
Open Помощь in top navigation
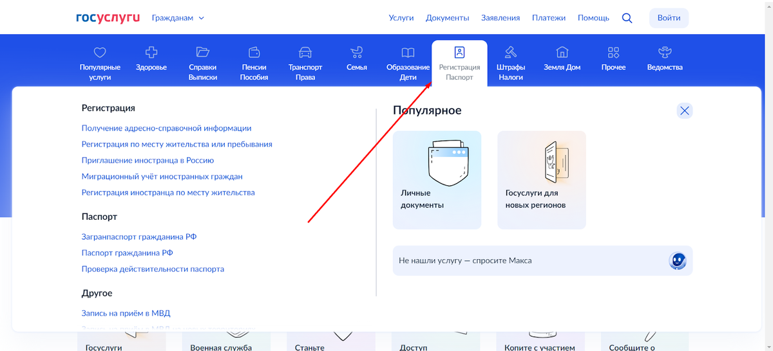point(593,18)
